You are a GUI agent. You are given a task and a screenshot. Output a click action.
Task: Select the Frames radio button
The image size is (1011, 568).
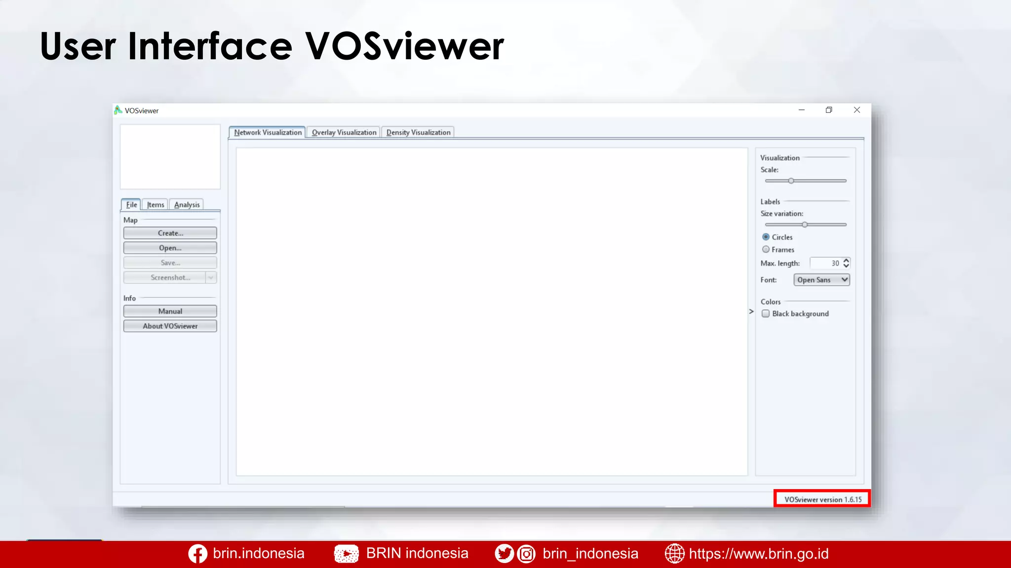tap(766, 249)
